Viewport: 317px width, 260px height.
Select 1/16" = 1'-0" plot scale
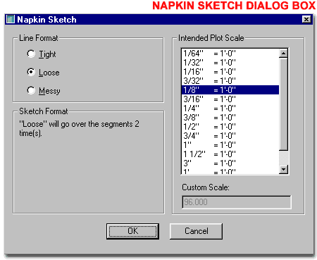pyautogui.click(x=230, y=72)
